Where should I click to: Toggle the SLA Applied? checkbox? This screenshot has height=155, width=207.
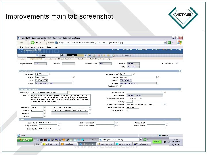coord(127,111)
